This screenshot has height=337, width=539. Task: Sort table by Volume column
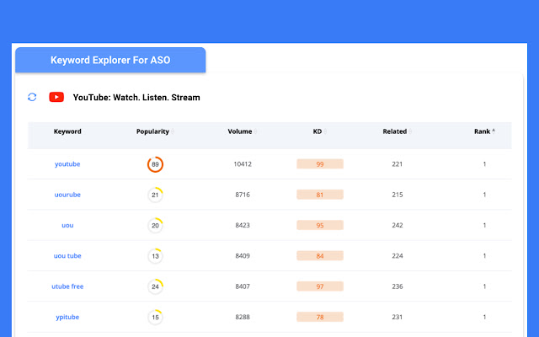pyautogui.click(x=240, y=131)
